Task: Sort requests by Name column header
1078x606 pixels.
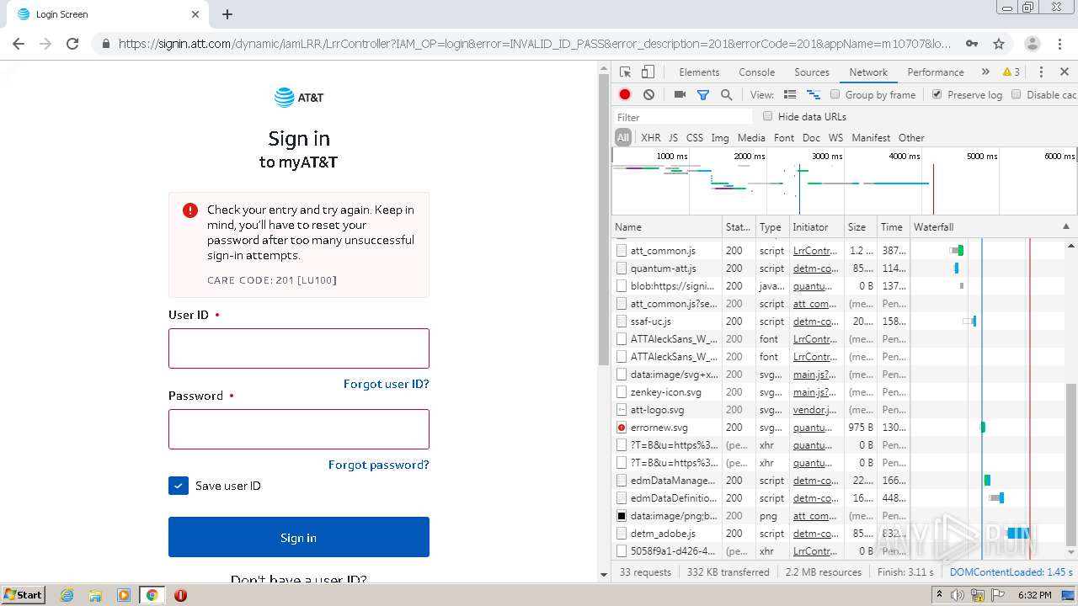Action: (667, 227)
